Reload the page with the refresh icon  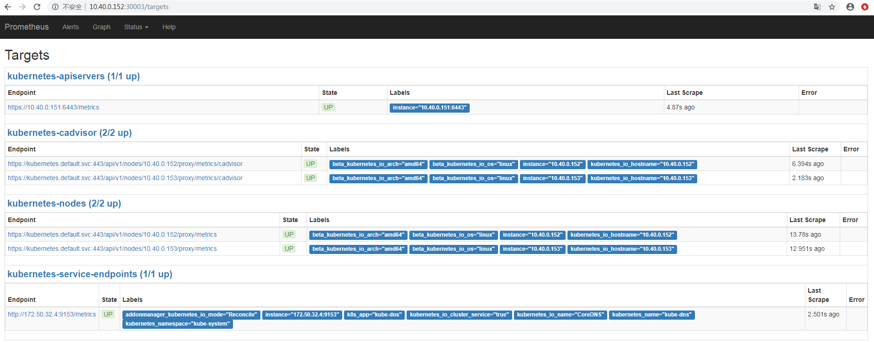37,7
